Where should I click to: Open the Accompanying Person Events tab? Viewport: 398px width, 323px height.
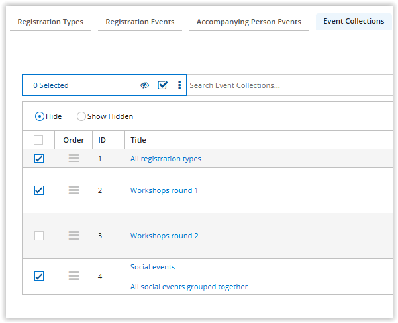249,22
